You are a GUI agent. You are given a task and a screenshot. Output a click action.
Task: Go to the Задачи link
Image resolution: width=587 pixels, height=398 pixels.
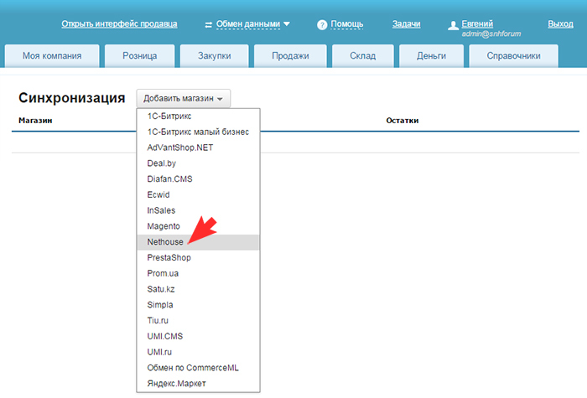tap(406, 24)
